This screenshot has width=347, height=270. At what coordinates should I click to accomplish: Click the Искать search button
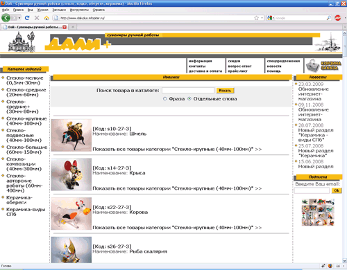point(225,91)
